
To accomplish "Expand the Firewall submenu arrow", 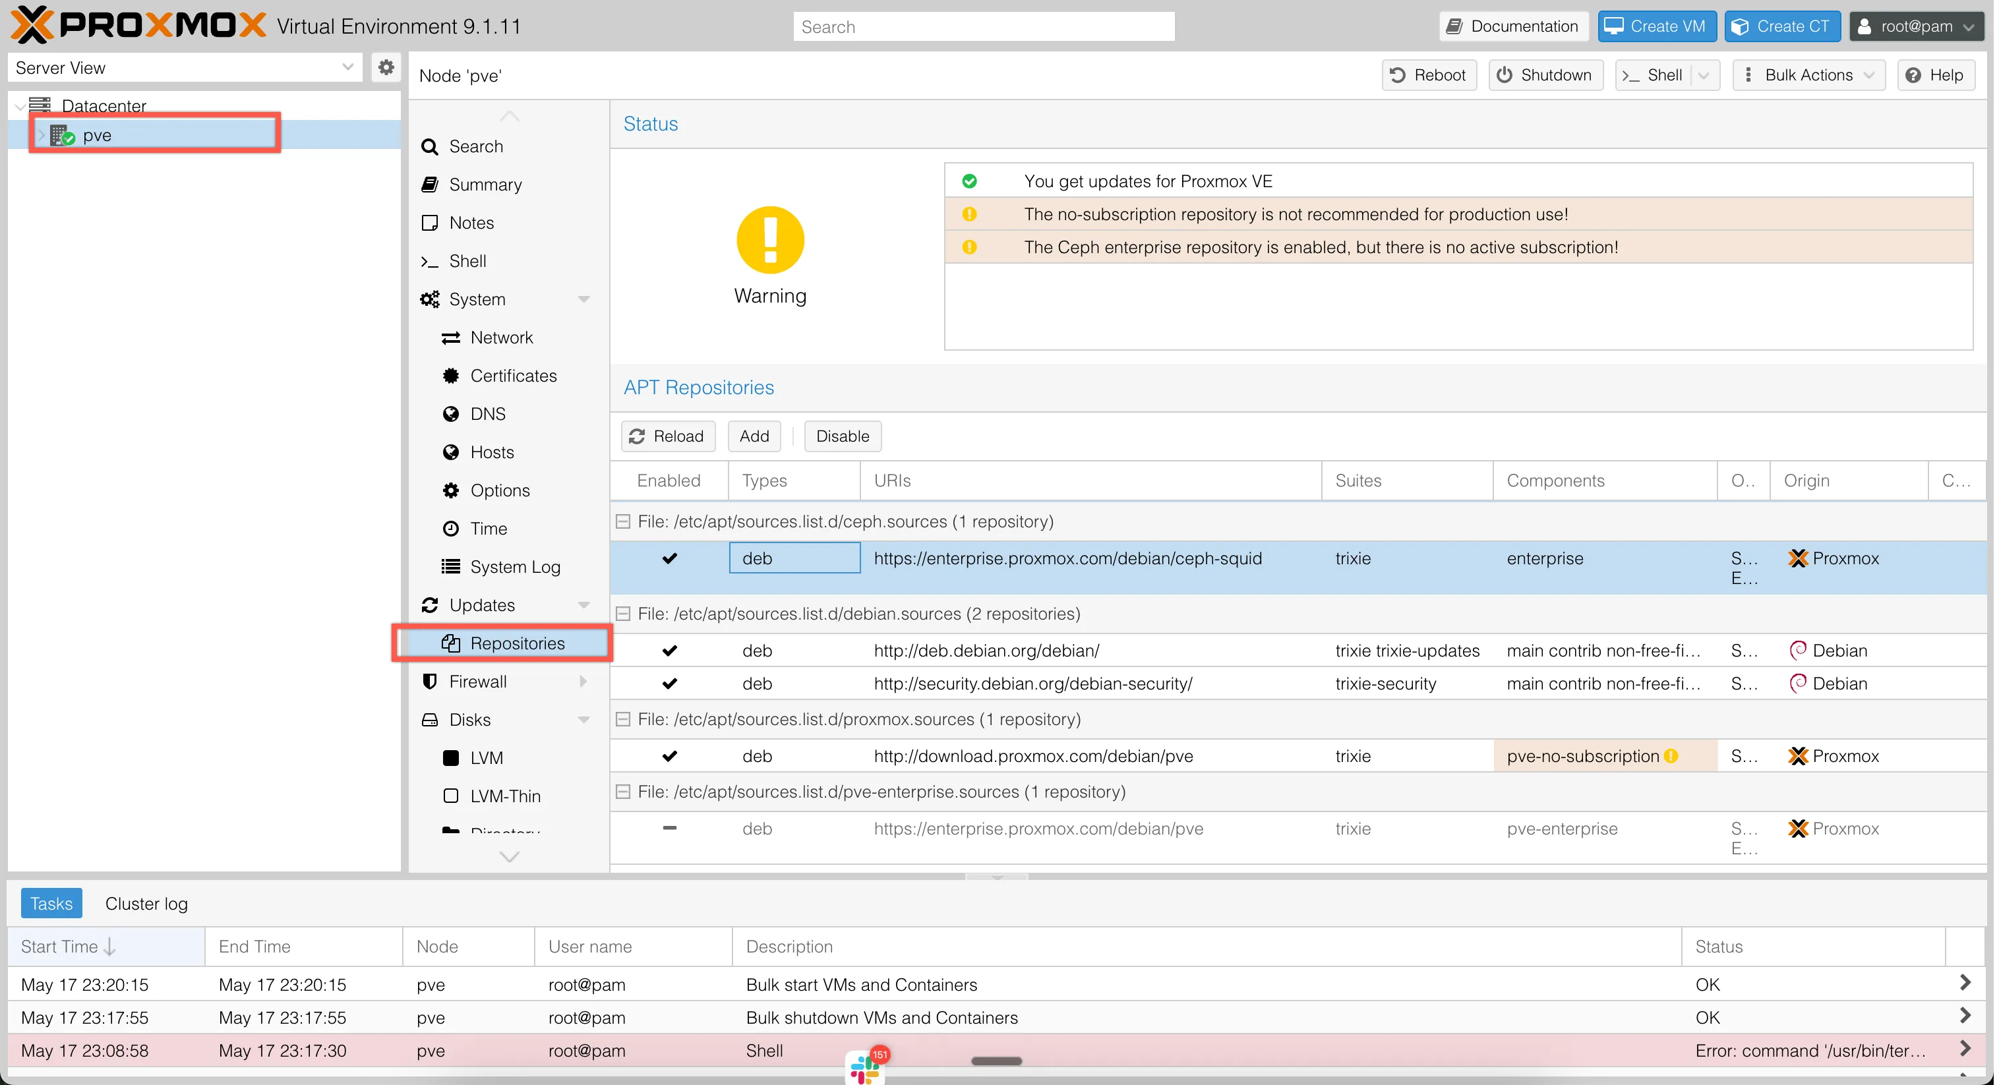I will tap(583, 682).
